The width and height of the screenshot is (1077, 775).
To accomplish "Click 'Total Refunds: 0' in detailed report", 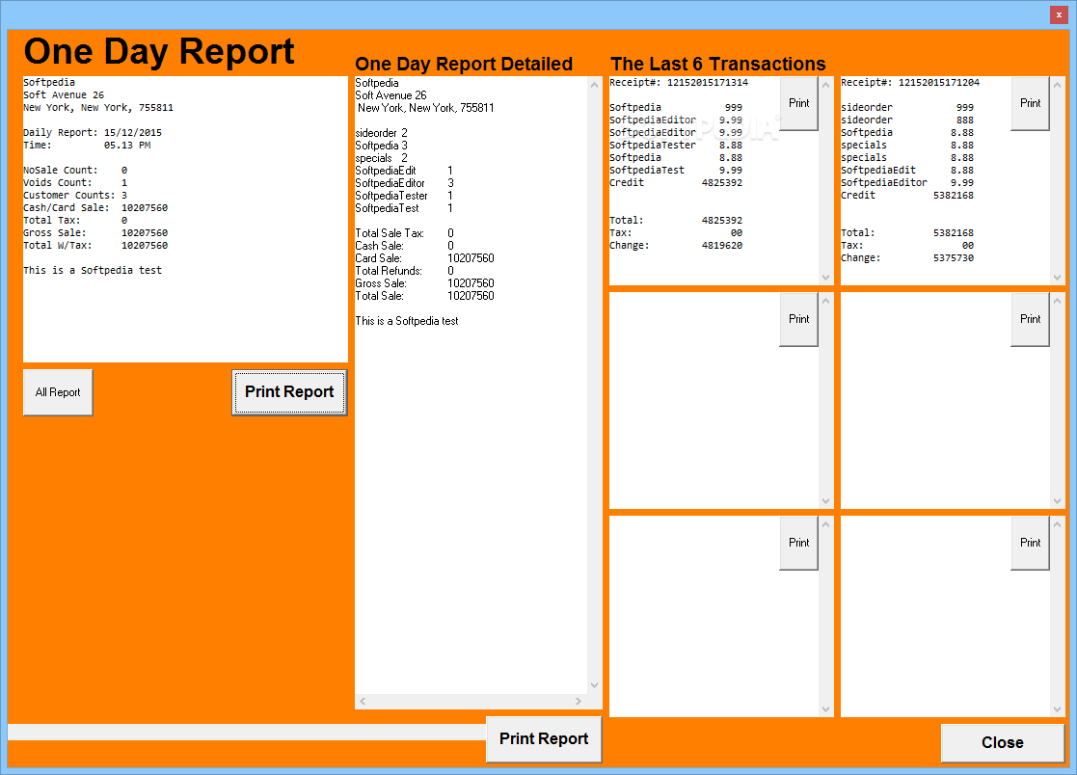I will 405,271.
